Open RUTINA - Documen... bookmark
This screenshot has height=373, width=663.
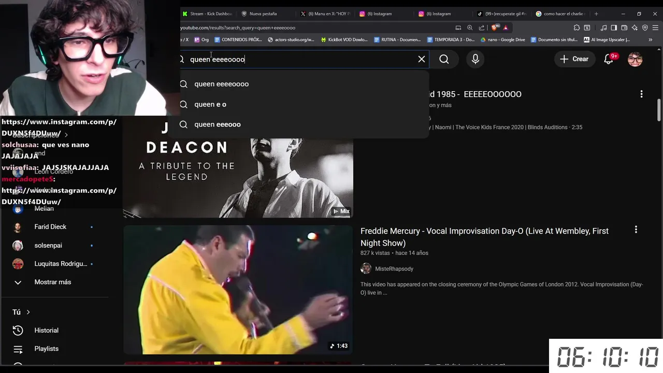(x=397, y=39)
